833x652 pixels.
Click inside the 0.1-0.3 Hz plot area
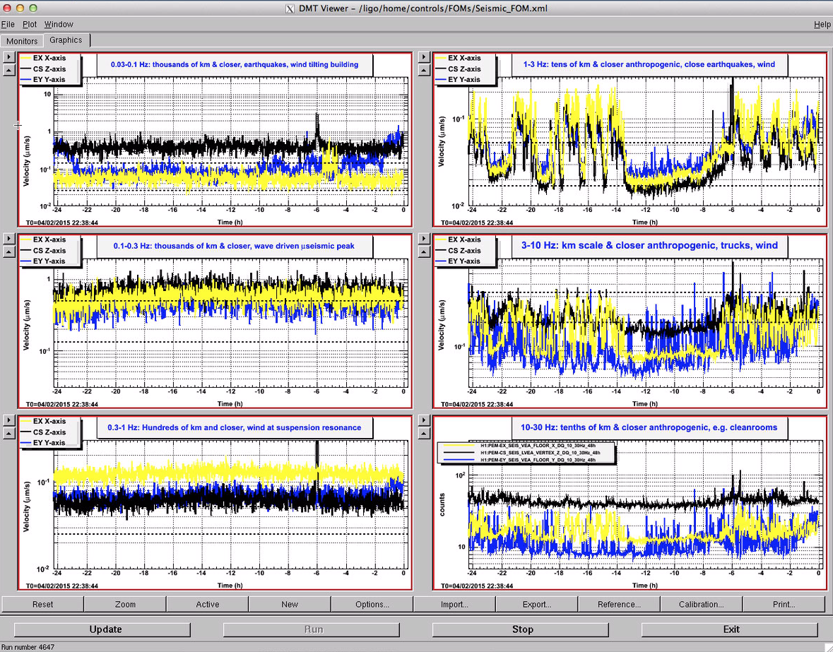[x=231, y=324]
